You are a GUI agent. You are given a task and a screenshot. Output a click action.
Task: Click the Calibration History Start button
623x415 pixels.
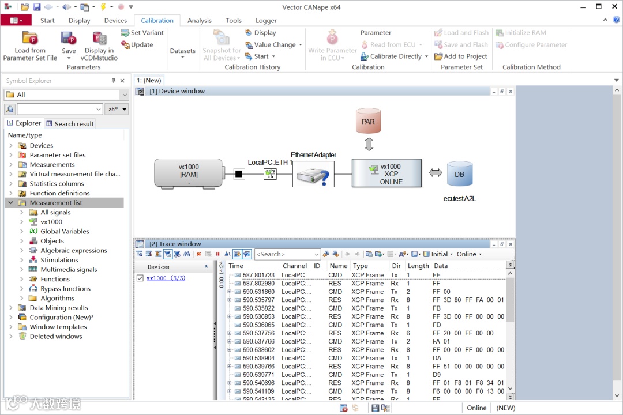tap(260, 56)
